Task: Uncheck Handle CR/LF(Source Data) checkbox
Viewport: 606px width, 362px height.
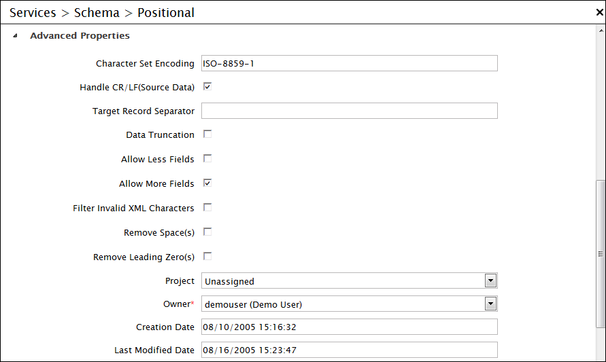Action: pos(207,87)
